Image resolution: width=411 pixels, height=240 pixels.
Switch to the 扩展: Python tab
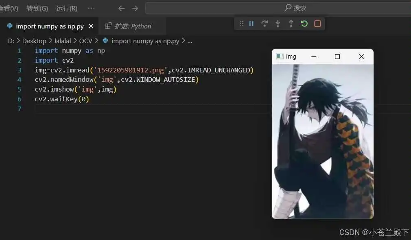[133, 26]
